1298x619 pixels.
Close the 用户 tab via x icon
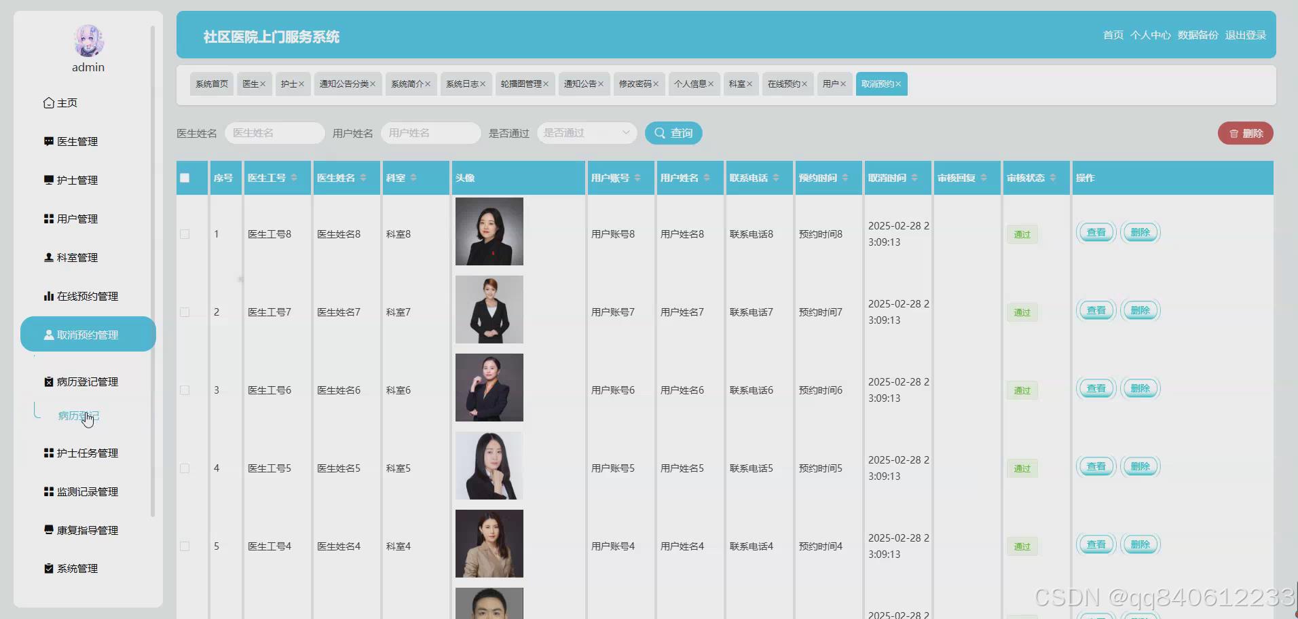pyautogui.click(x=843, y=84)
